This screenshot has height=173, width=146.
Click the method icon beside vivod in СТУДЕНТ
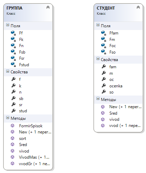(103, 119)
